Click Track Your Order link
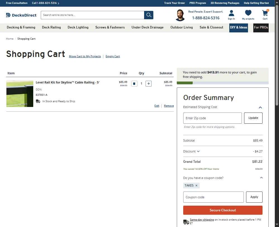The image size is (279, 227). [x=174, y=3]
